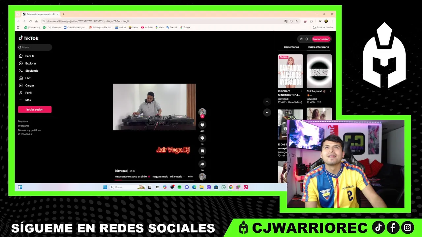Open the spinning music disc avatar
Screen dimensions: 422x237
[202, 177]
